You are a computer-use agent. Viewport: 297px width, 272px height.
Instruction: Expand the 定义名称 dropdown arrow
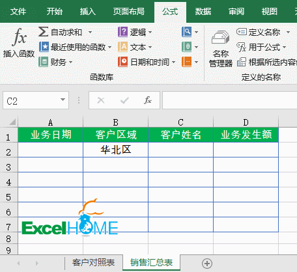(x=288, y=33)
